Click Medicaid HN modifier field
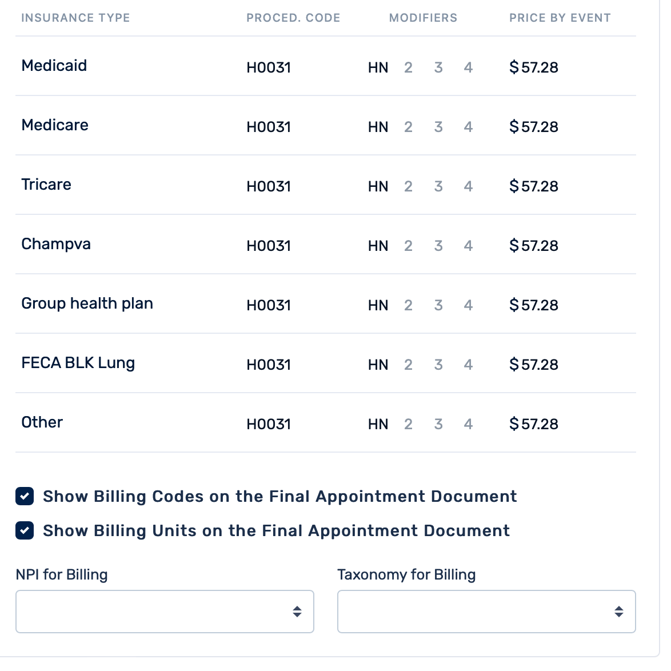 378,67
